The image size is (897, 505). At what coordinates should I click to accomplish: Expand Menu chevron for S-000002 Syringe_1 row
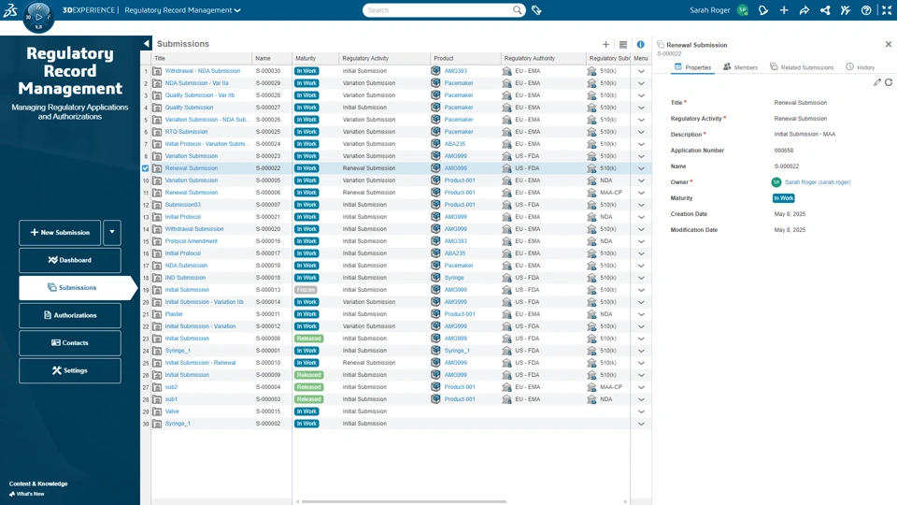tap(641, 424)
